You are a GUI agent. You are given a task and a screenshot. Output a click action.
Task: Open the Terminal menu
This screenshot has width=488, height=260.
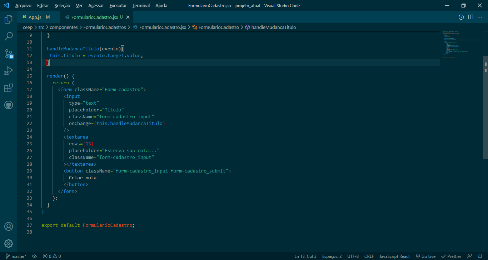141,6
